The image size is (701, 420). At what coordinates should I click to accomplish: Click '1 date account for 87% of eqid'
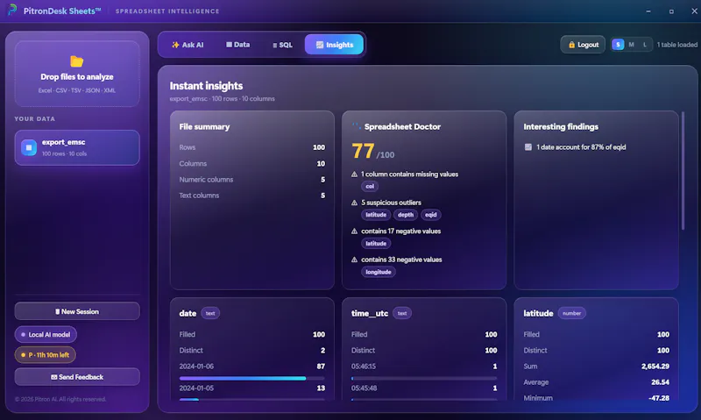pos(581,147)
